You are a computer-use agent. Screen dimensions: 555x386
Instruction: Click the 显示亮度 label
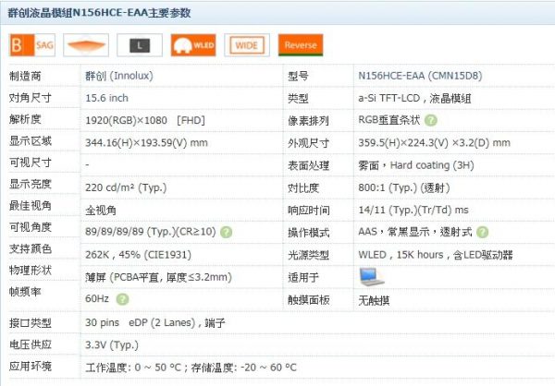(x=31, y=184)
